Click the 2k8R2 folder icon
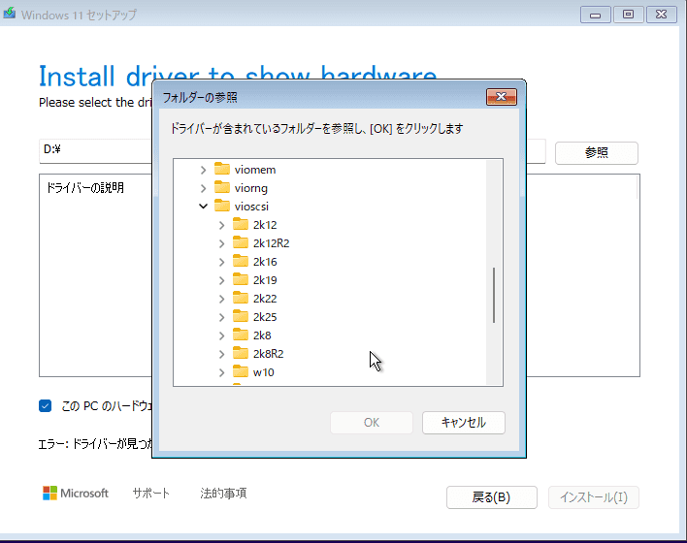The width and height of the screenshot is (687, 543). (241, 353)
